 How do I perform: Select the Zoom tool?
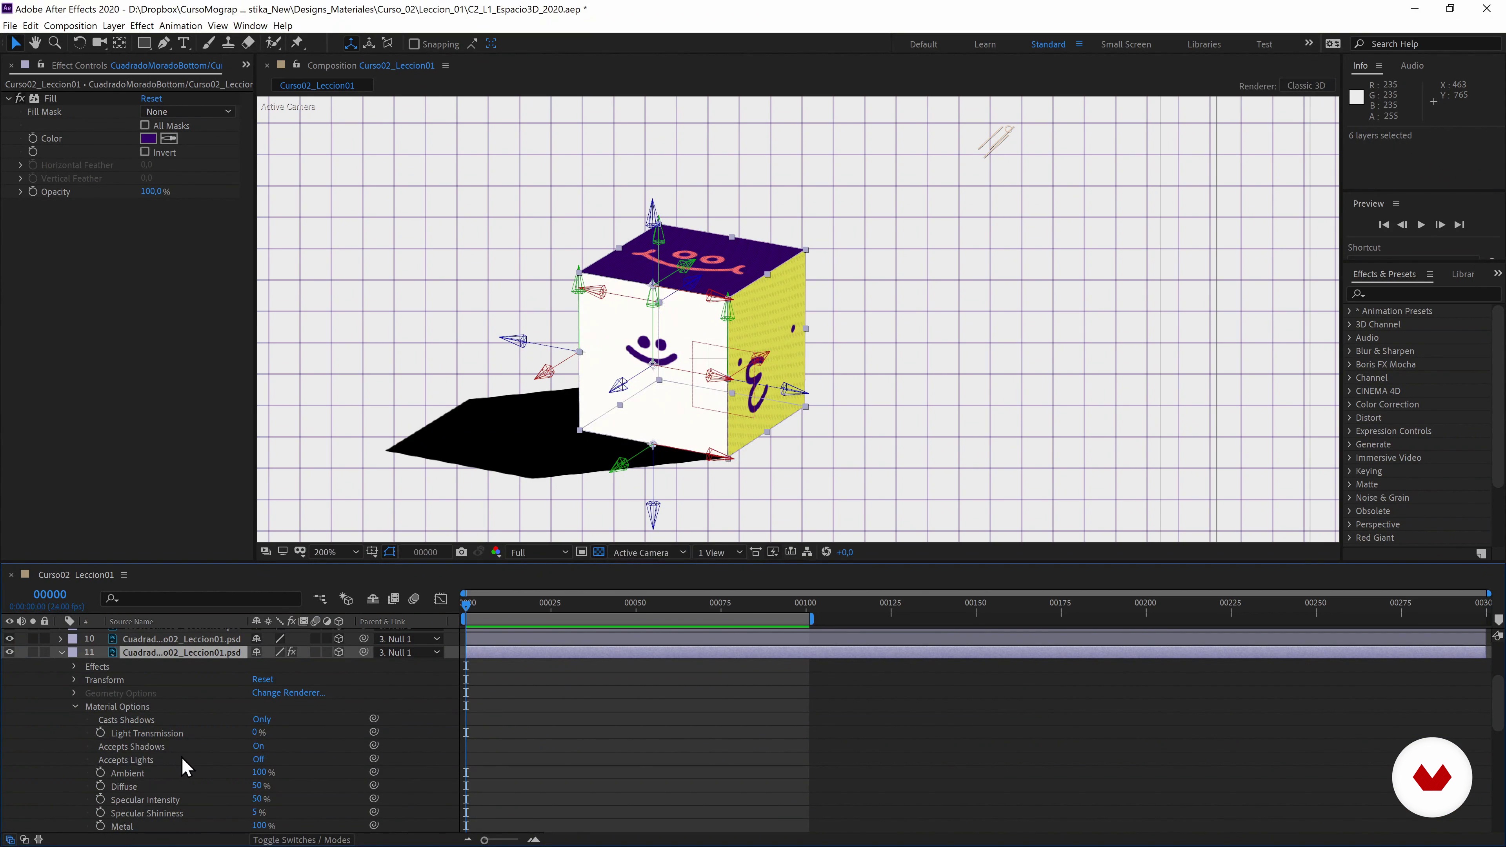pos(55,43)
